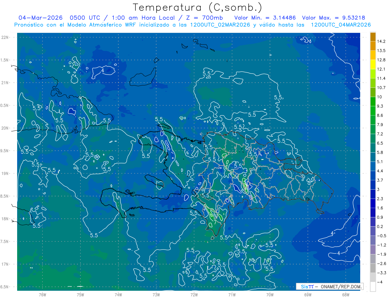This screenshot has width=388, height=299.
Task: Click the initialization time "1200UTC_02MAR2026"
Action: point(220,25)
